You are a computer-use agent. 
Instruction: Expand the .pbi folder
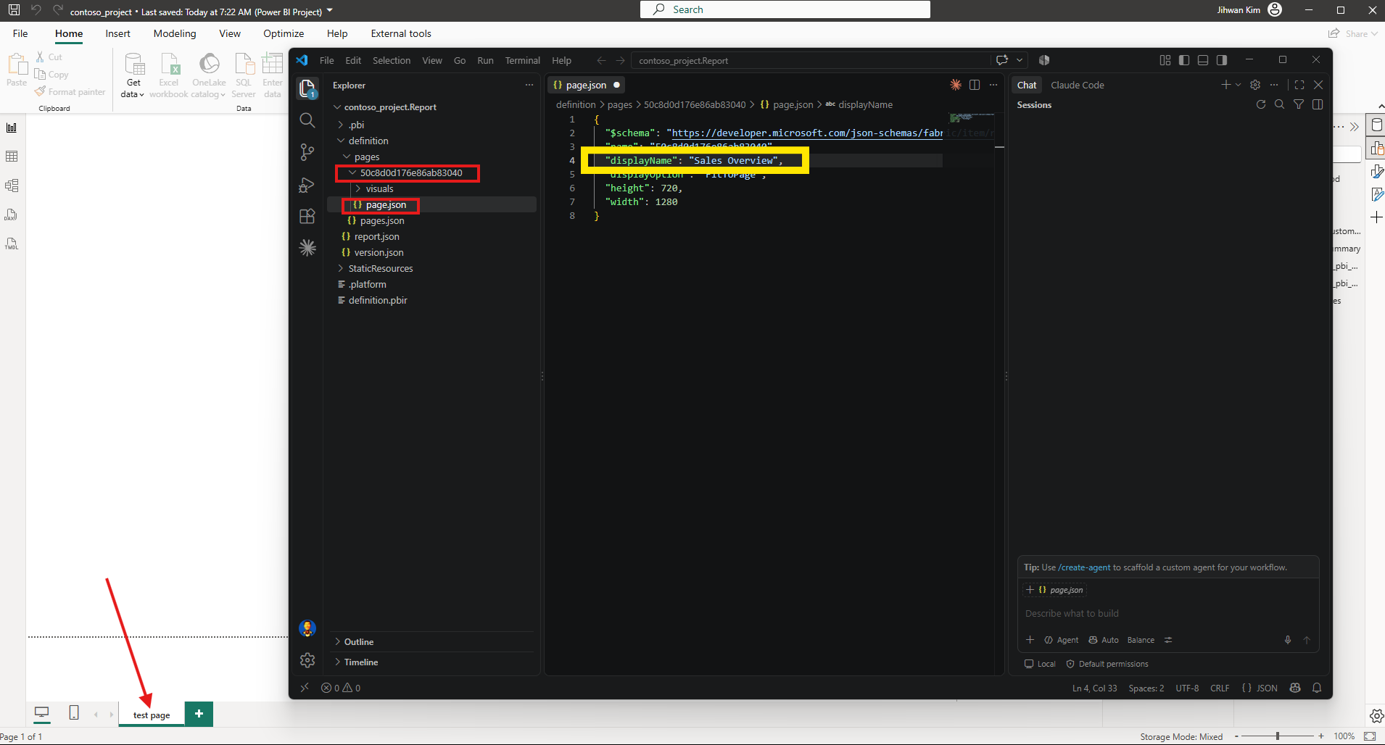(x=341, y=125)
